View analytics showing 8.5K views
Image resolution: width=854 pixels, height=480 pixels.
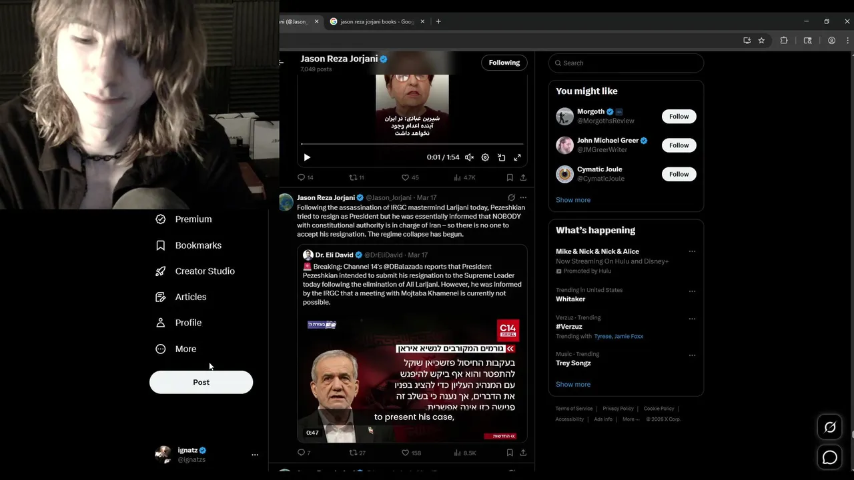[464, 453]
